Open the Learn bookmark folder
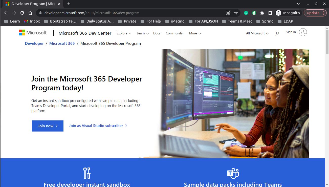329x187 pixels. (12, 21)
